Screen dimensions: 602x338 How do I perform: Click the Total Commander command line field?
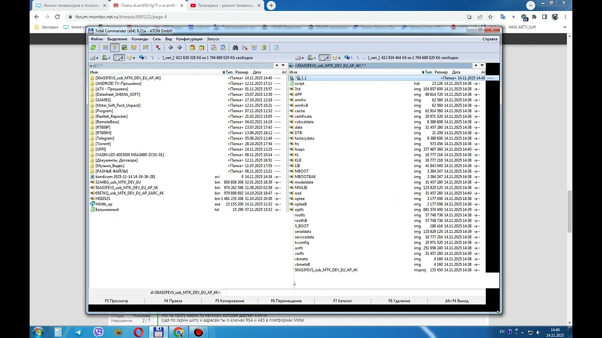(353, 292)
